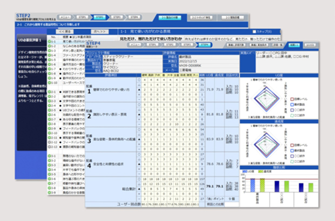The height and width of the screenshot is (221, 335).
Task: Click the green status icon for item 1-10
Action: coord(49,84)
